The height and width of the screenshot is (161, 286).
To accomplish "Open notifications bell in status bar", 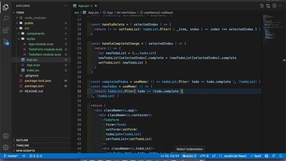I will (281, 156).
